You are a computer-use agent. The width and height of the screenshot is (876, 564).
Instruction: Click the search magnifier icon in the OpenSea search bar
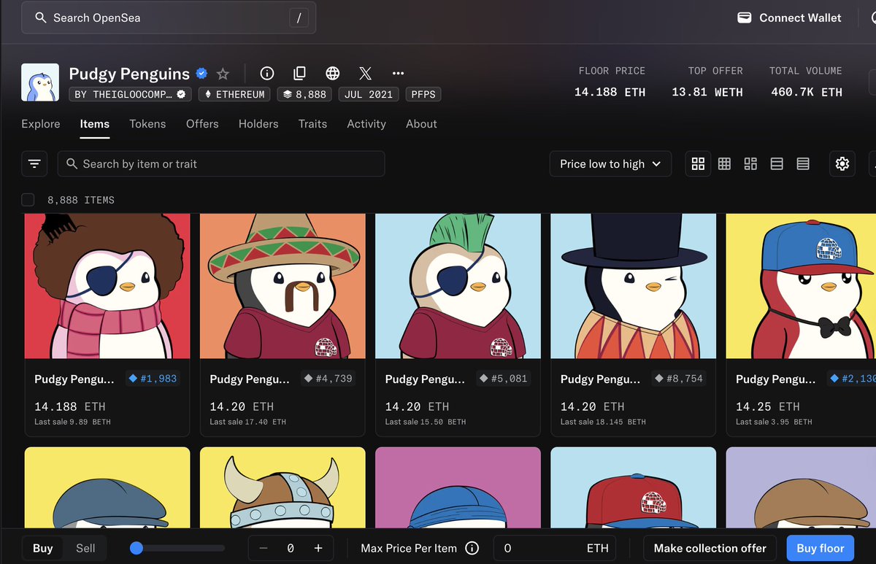click(x=41, y=18)
